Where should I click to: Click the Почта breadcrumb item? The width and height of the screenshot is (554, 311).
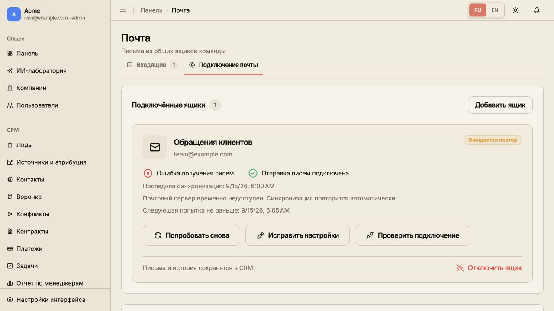coord(180,10)
